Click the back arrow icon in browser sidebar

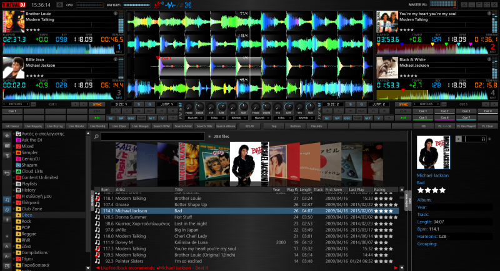coord(7,173)
